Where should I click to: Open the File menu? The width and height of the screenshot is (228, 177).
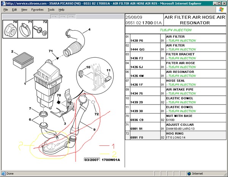[6, 10]
